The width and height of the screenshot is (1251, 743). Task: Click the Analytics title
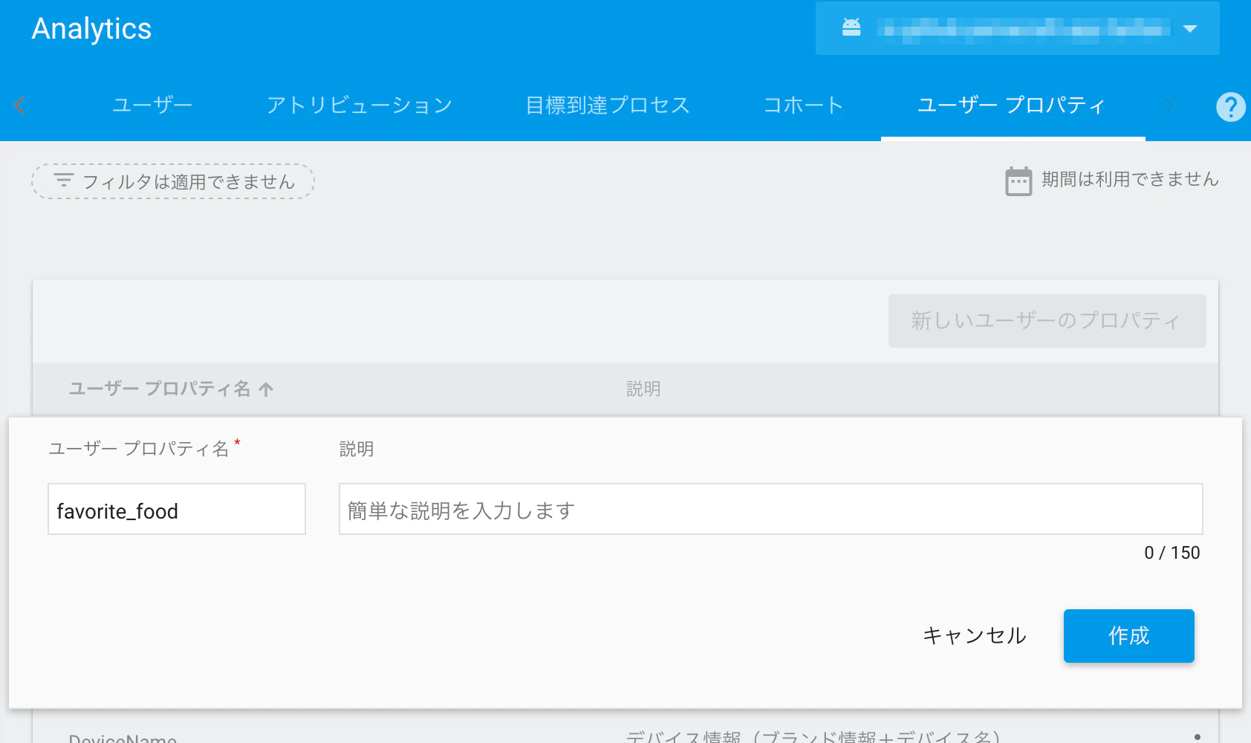coord(91,29)
